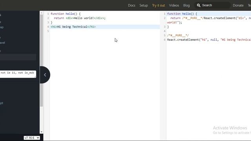The width and height of the screenshot is (251, 141).
Task: Click empty line 5 in input editor
Action: 105,31
